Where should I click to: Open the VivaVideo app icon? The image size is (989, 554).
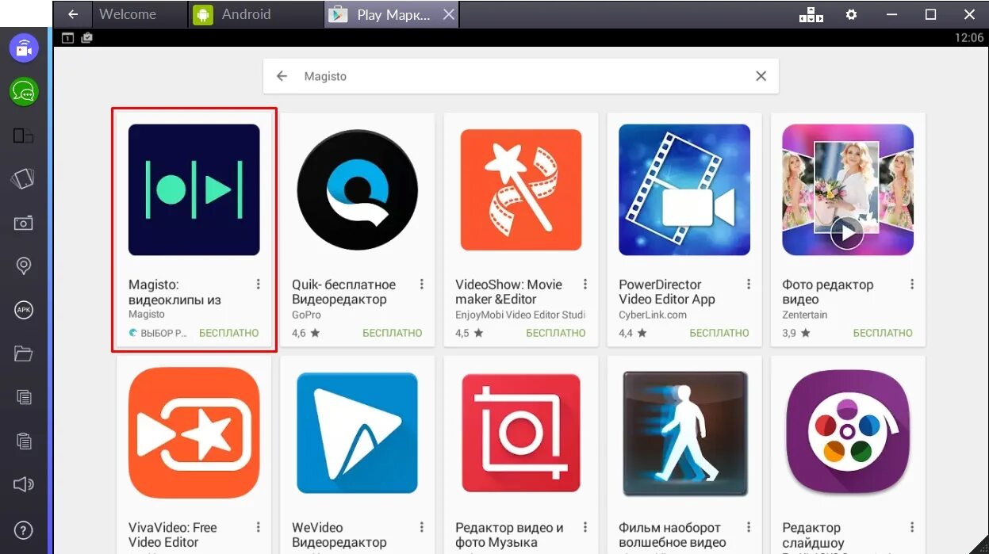[x=194, y=433]
